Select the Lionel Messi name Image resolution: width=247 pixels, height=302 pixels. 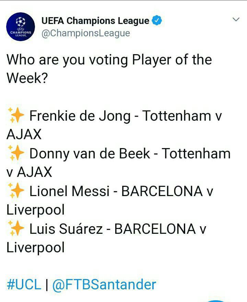(69, 191)
